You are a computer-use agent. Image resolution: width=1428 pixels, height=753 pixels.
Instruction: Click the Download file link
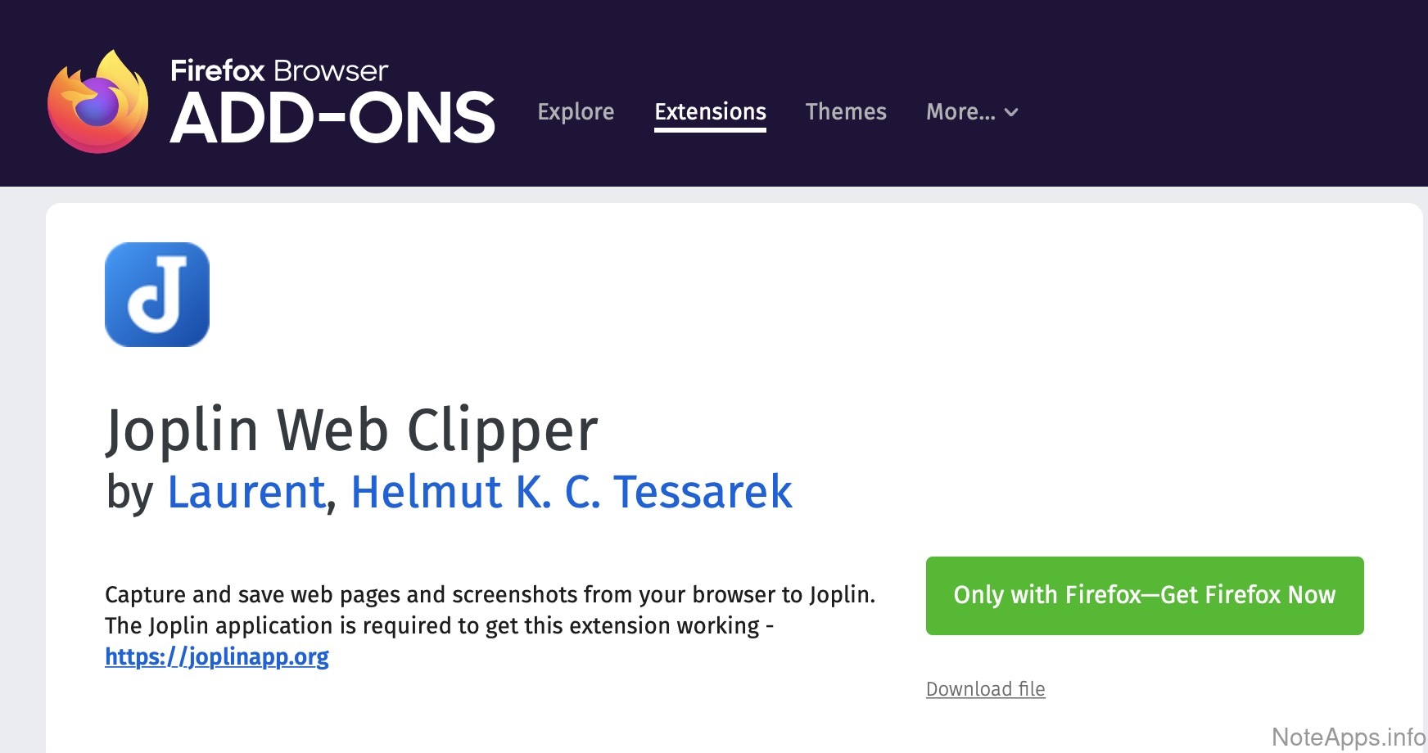[985, 689]
